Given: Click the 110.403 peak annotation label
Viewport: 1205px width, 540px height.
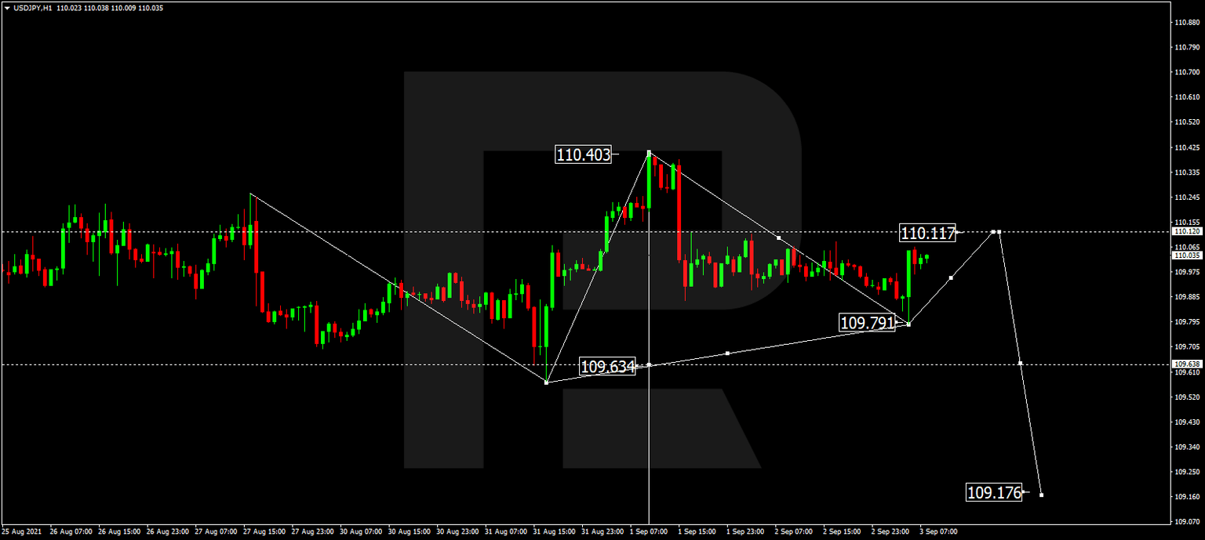Looking at the screenshot, I should (x=582, y=155).
